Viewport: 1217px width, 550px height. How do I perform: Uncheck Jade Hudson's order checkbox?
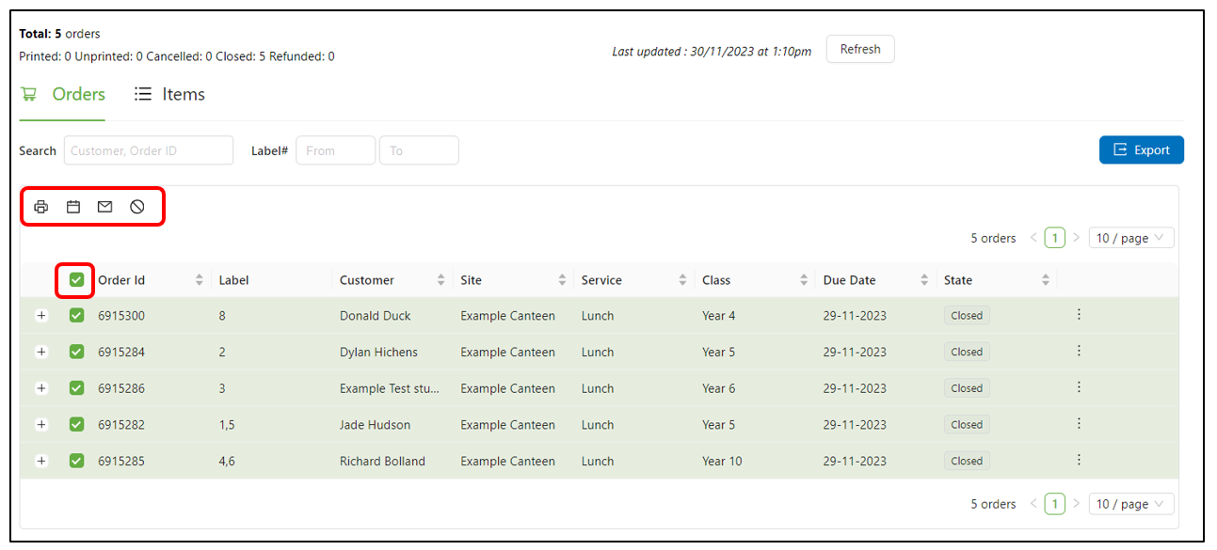[77, 424]
